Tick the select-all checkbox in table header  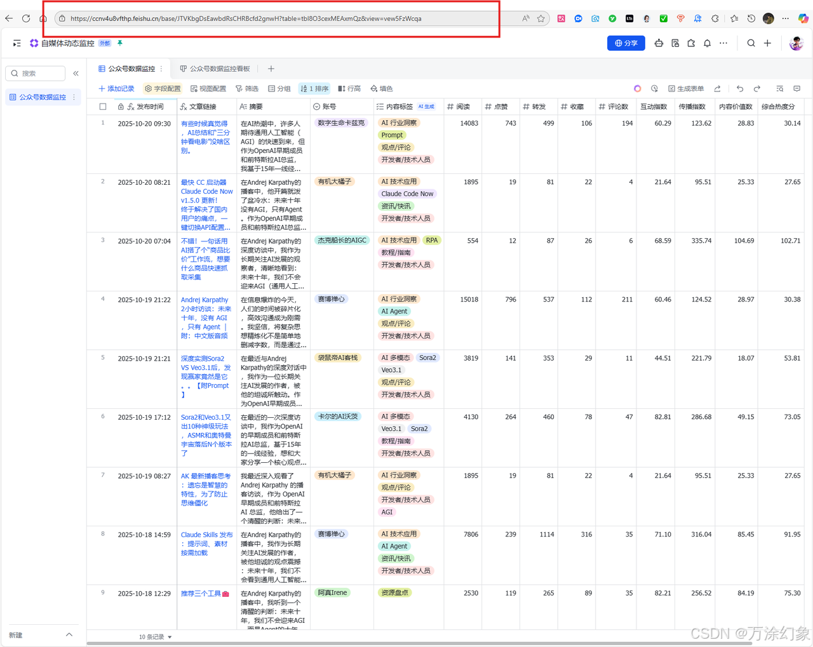point(103,107)
